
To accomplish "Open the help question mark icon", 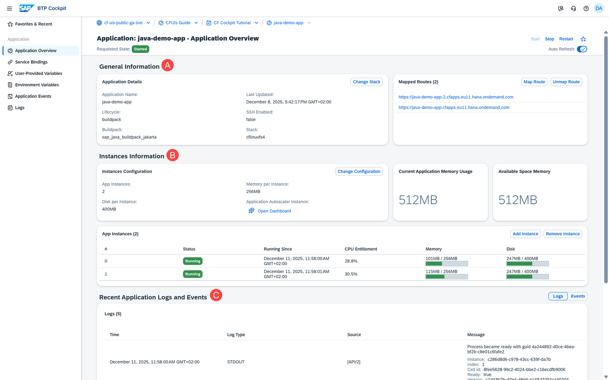I will click(586, 8).
